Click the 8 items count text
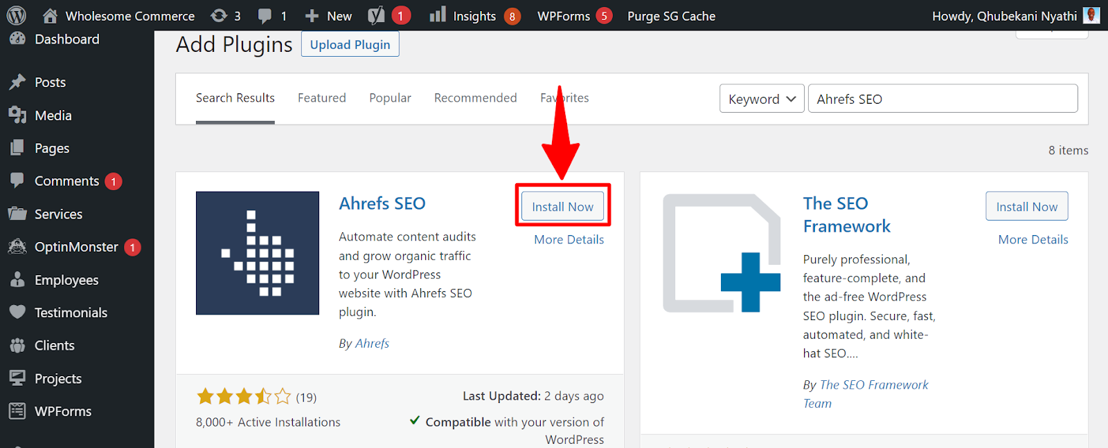This screenshot has width=1108, height=448. (x=1069, y=150)
